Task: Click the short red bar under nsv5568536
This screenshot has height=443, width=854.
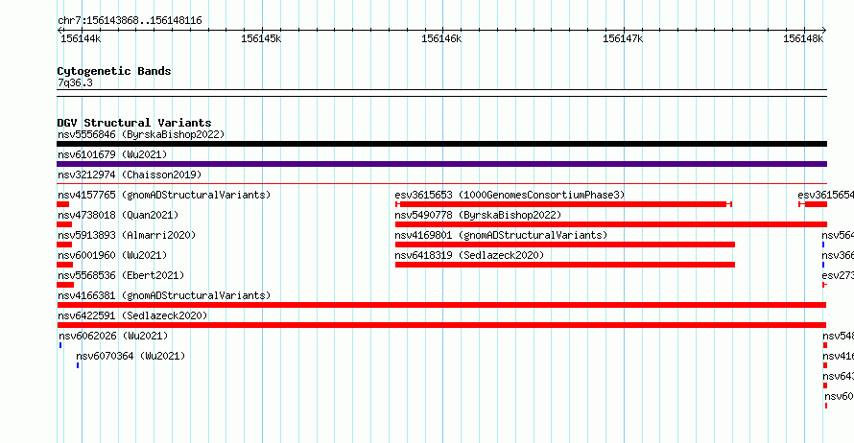Action: (65, 285)
